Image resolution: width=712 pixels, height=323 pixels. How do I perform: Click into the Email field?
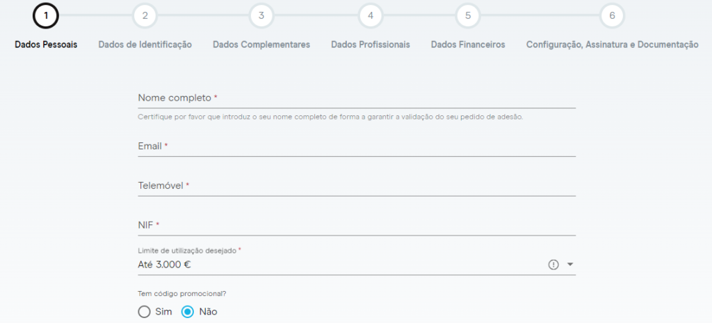point(357,147)
